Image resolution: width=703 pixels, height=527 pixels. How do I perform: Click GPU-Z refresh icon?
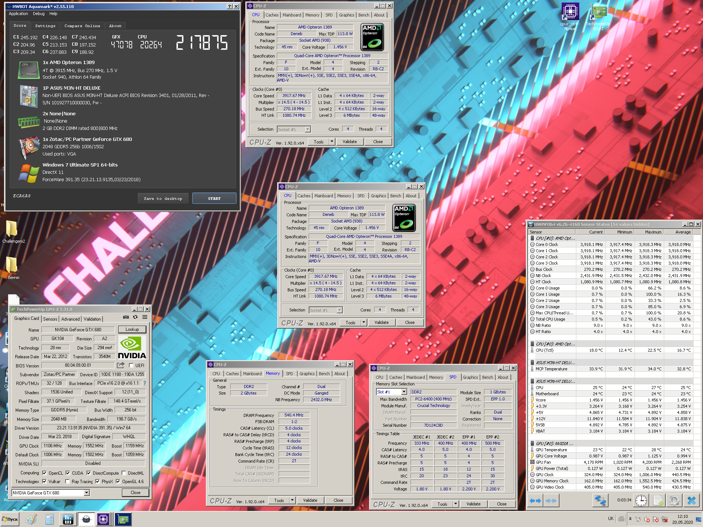[135, 317]
